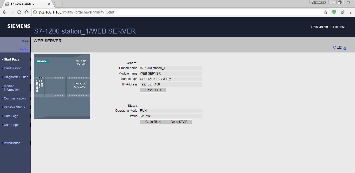This screenshot has width=355, height=173.
Task: Open Data Logs page
Action: tap(11, 116)
